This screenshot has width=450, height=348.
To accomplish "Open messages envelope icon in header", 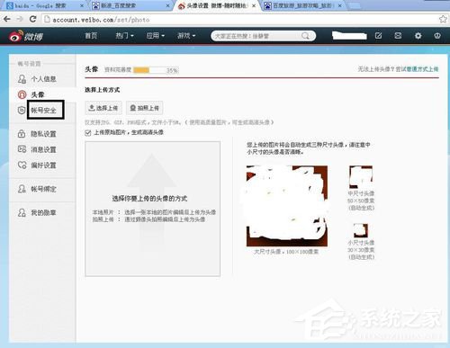I will click(398, 36).
